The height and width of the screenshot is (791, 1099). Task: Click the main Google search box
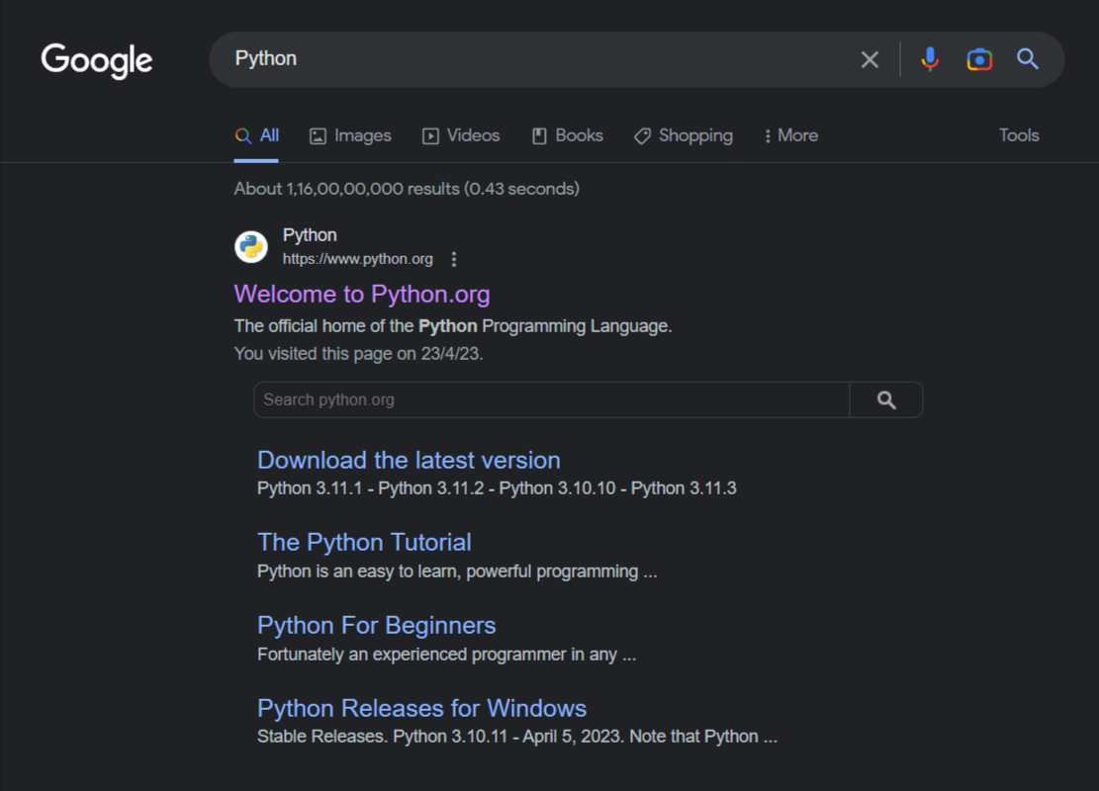pyautogui.click(x=534, y=59)
